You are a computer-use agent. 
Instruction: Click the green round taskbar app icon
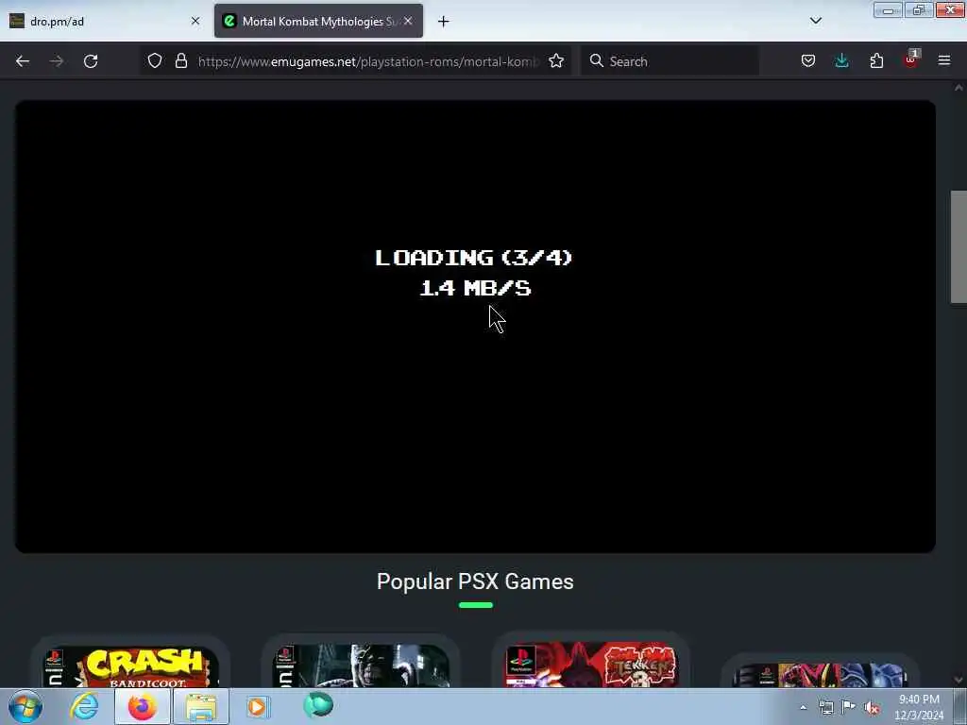[x=318, y=704]
